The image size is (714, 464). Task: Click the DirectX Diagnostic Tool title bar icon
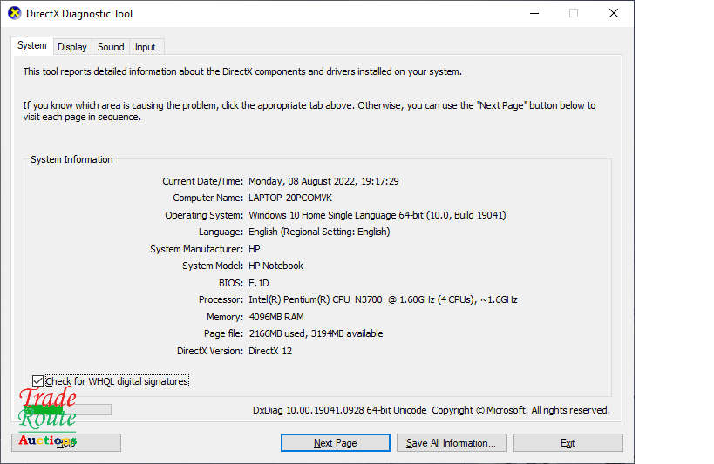(15, 14)
